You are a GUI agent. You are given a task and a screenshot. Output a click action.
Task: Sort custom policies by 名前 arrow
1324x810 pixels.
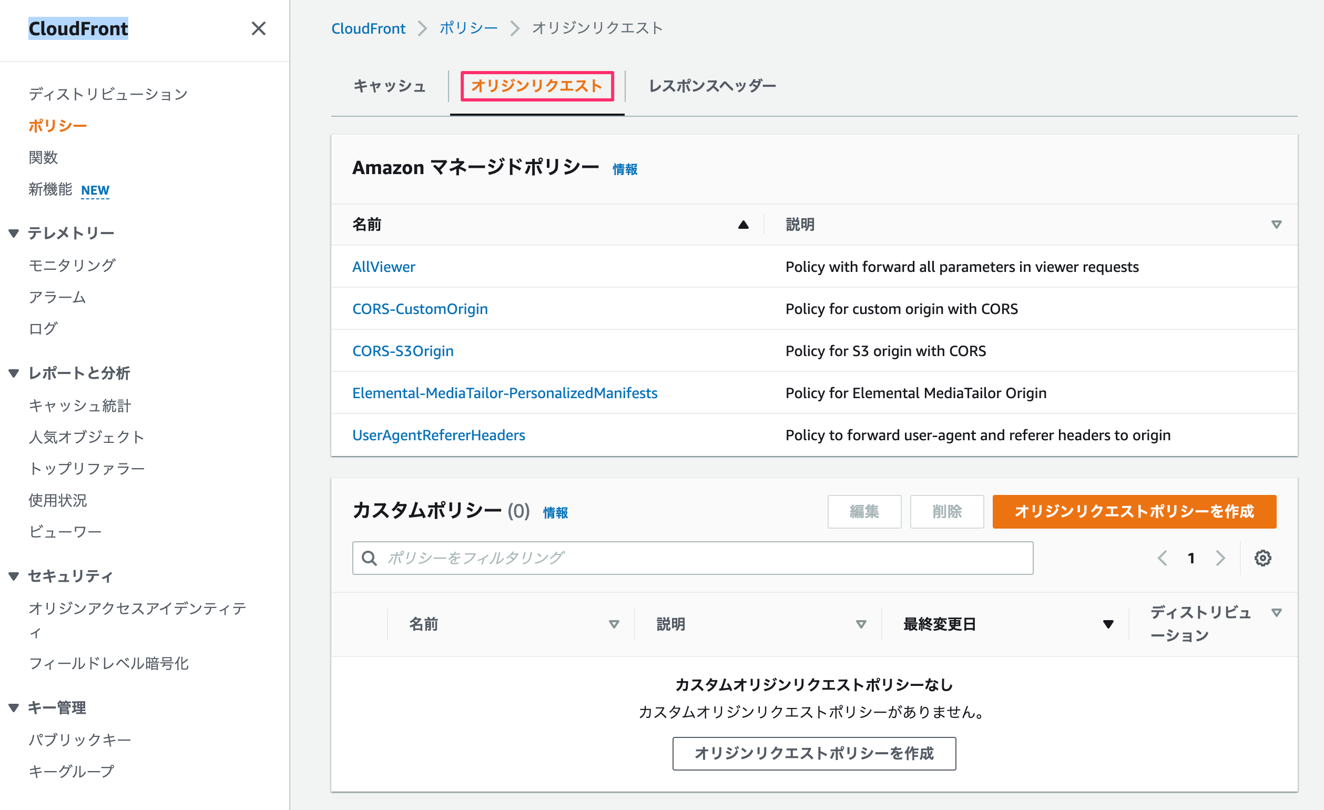pos(614,624)
